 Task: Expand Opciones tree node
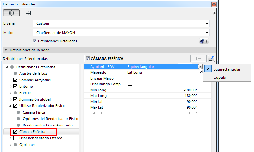[10, 145]
